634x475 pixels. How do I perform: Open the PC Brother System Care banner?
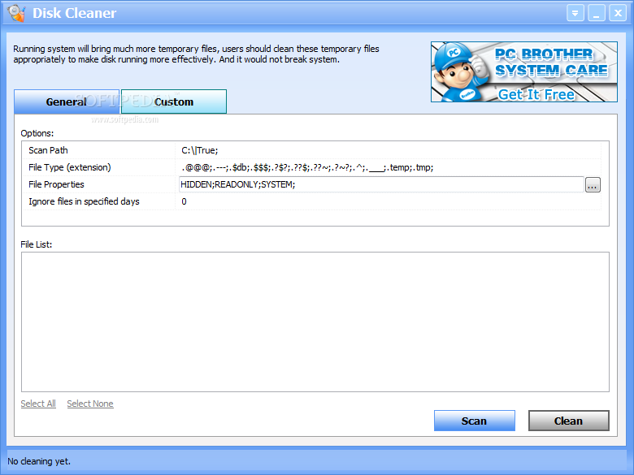coord(524,72)
